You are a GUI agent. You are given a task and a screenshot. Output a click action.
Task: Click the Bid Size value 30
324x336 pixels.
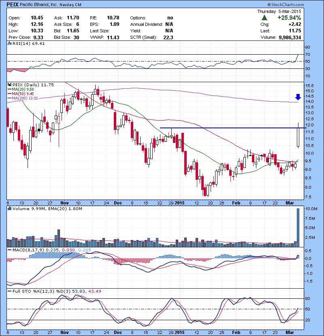pos(76,38)
